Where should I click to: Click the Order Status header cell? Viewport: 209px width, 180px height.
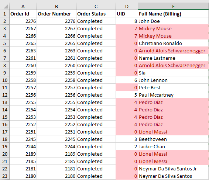click(96, 14)
